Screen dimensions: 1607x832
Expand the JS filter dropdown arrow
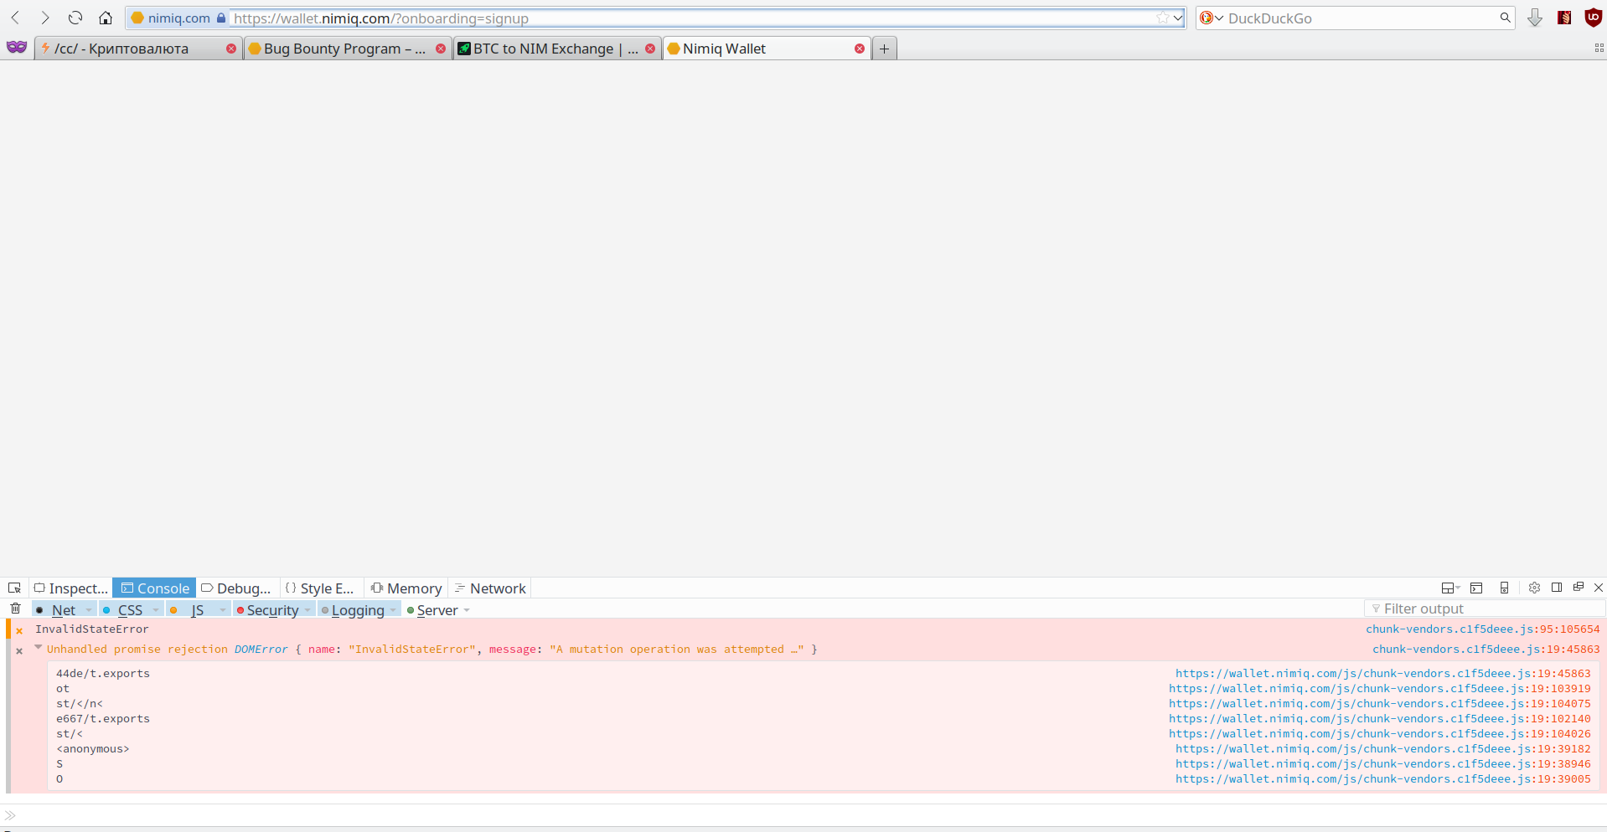(223, 610)
